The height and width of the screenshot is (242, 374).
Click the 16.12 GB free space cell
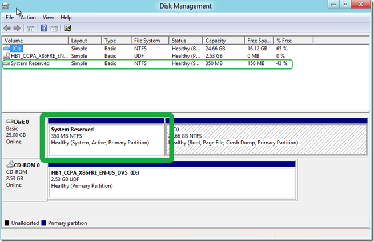pyautogui.click(x=257, y=49)
